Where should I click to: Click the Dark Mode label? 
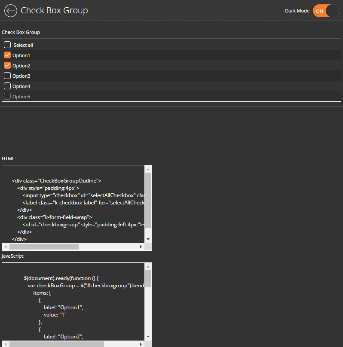(297, 11)
